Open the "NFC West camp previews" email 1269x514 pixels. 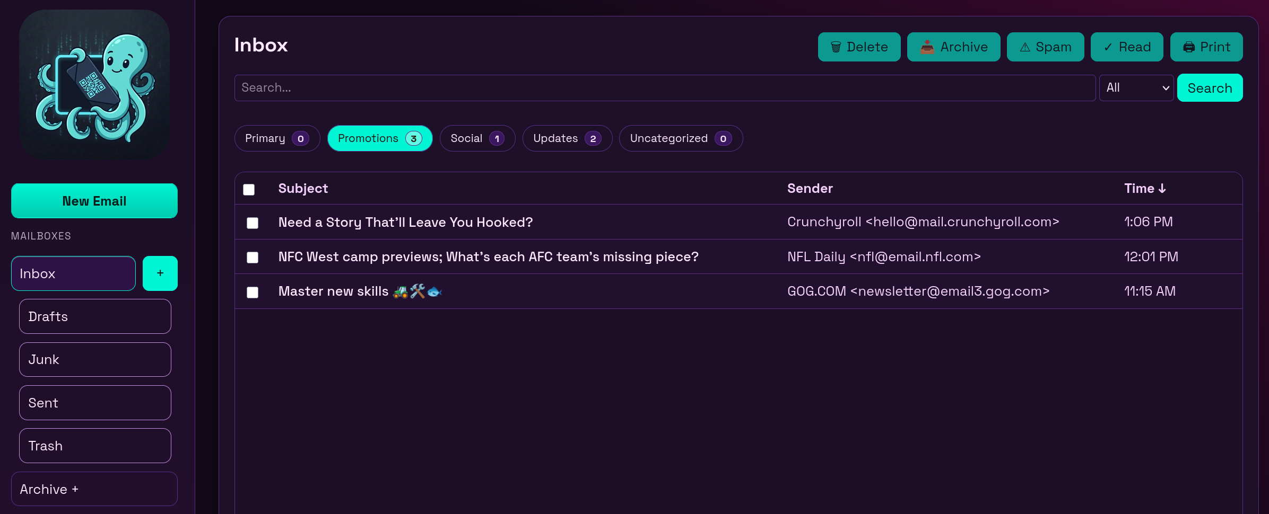[x=488, y=257]
